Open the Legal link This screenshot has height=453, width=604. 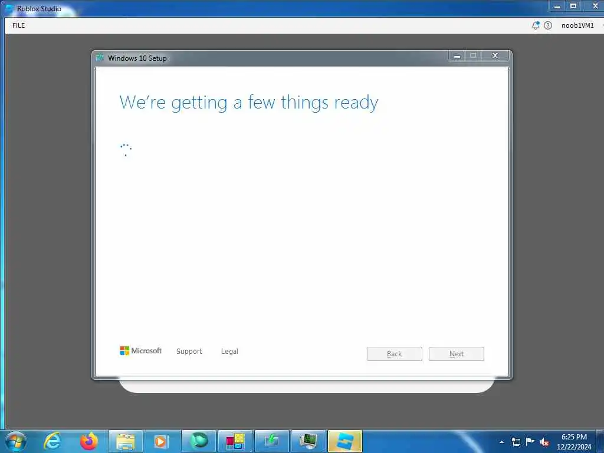229,352
